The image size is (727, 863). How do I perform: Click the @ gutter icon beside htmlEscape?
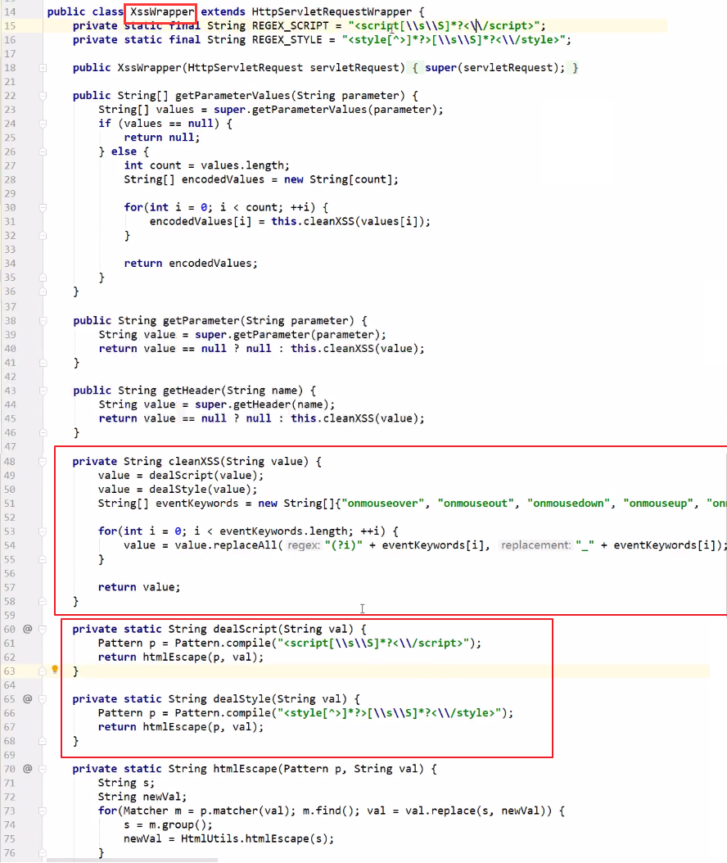click(27, 768)
